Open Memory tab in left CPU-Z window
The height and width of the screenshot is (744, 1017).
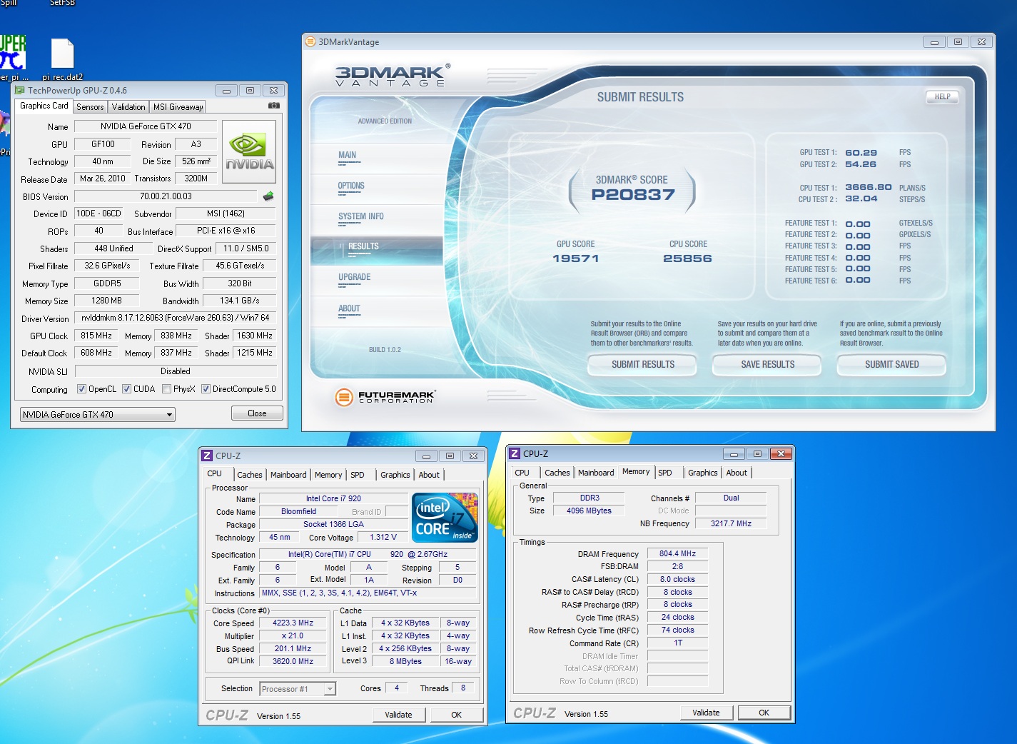pos(328,475)
